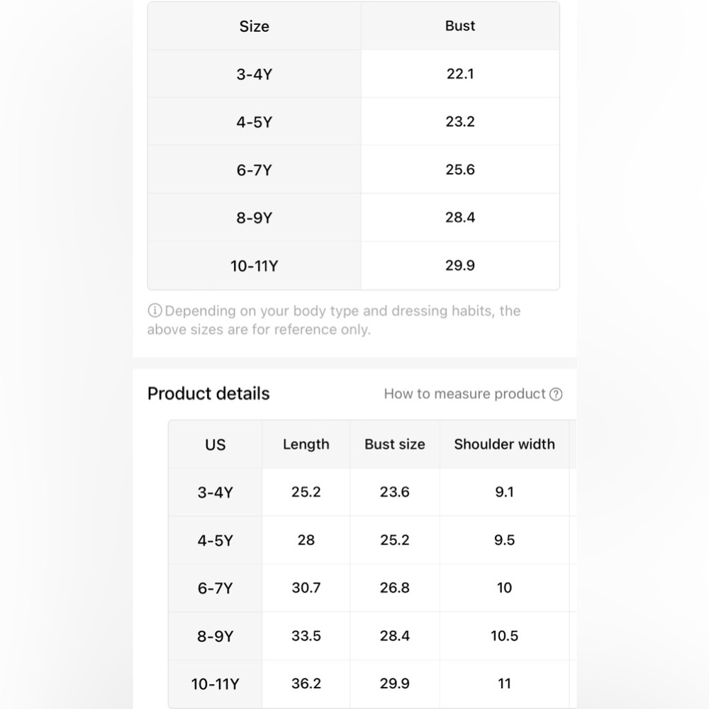Viewport: 709px width, 709px height.
Task: Click the Size column header
Action: point(254,26)
